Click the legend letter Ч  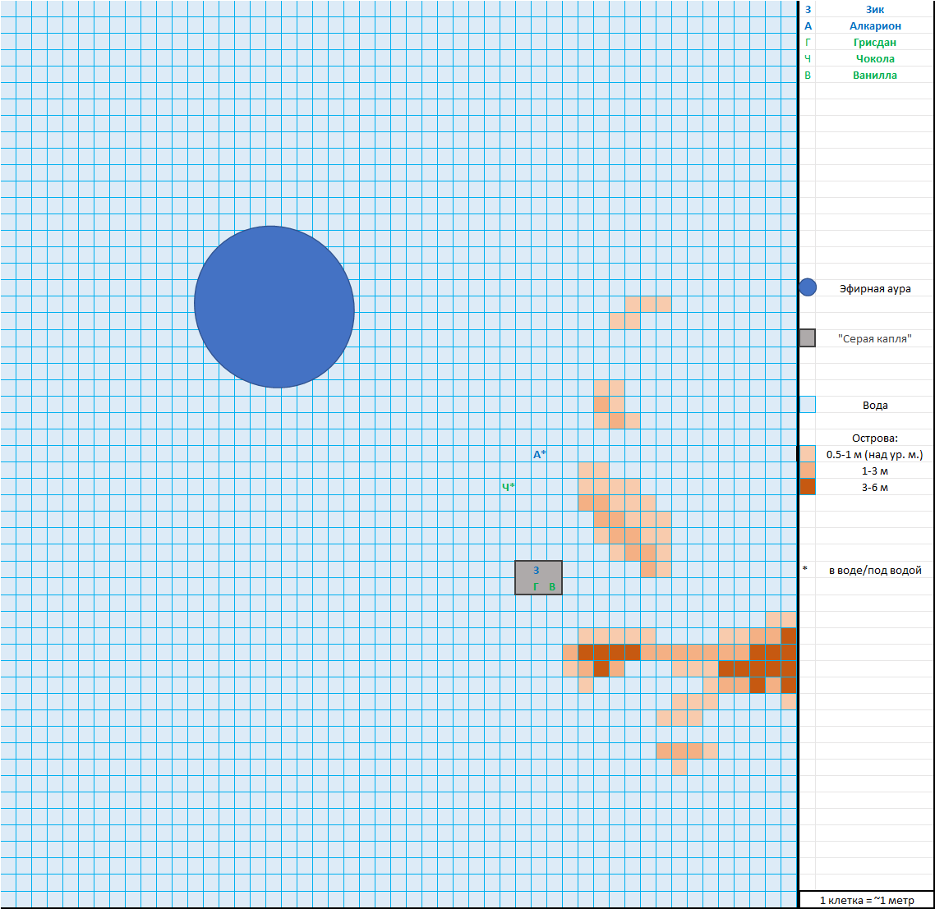pos(808,59)
